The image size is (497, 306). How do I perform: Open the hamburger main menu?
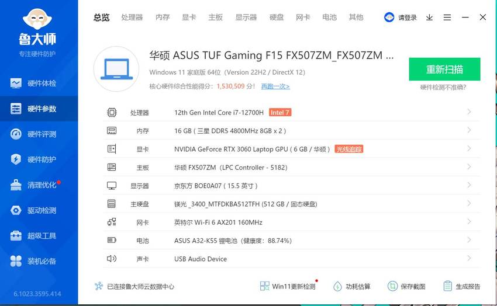coord(447,18)
